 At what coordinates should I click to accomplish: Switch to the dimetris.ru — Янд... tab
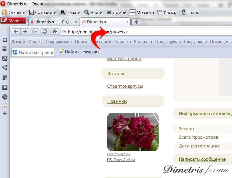51,21
